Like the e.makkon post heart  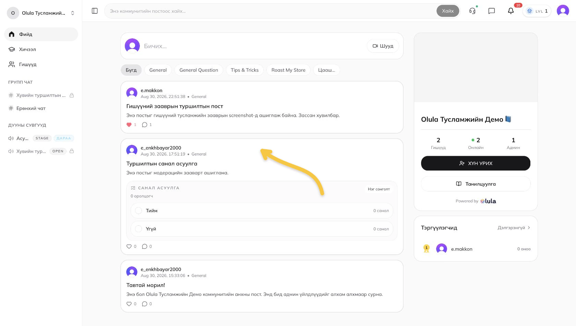(x=129, y=125)
